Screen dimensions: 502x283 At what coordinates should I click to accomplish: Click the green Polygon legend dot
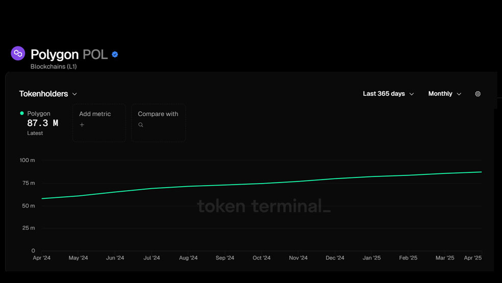22,113
